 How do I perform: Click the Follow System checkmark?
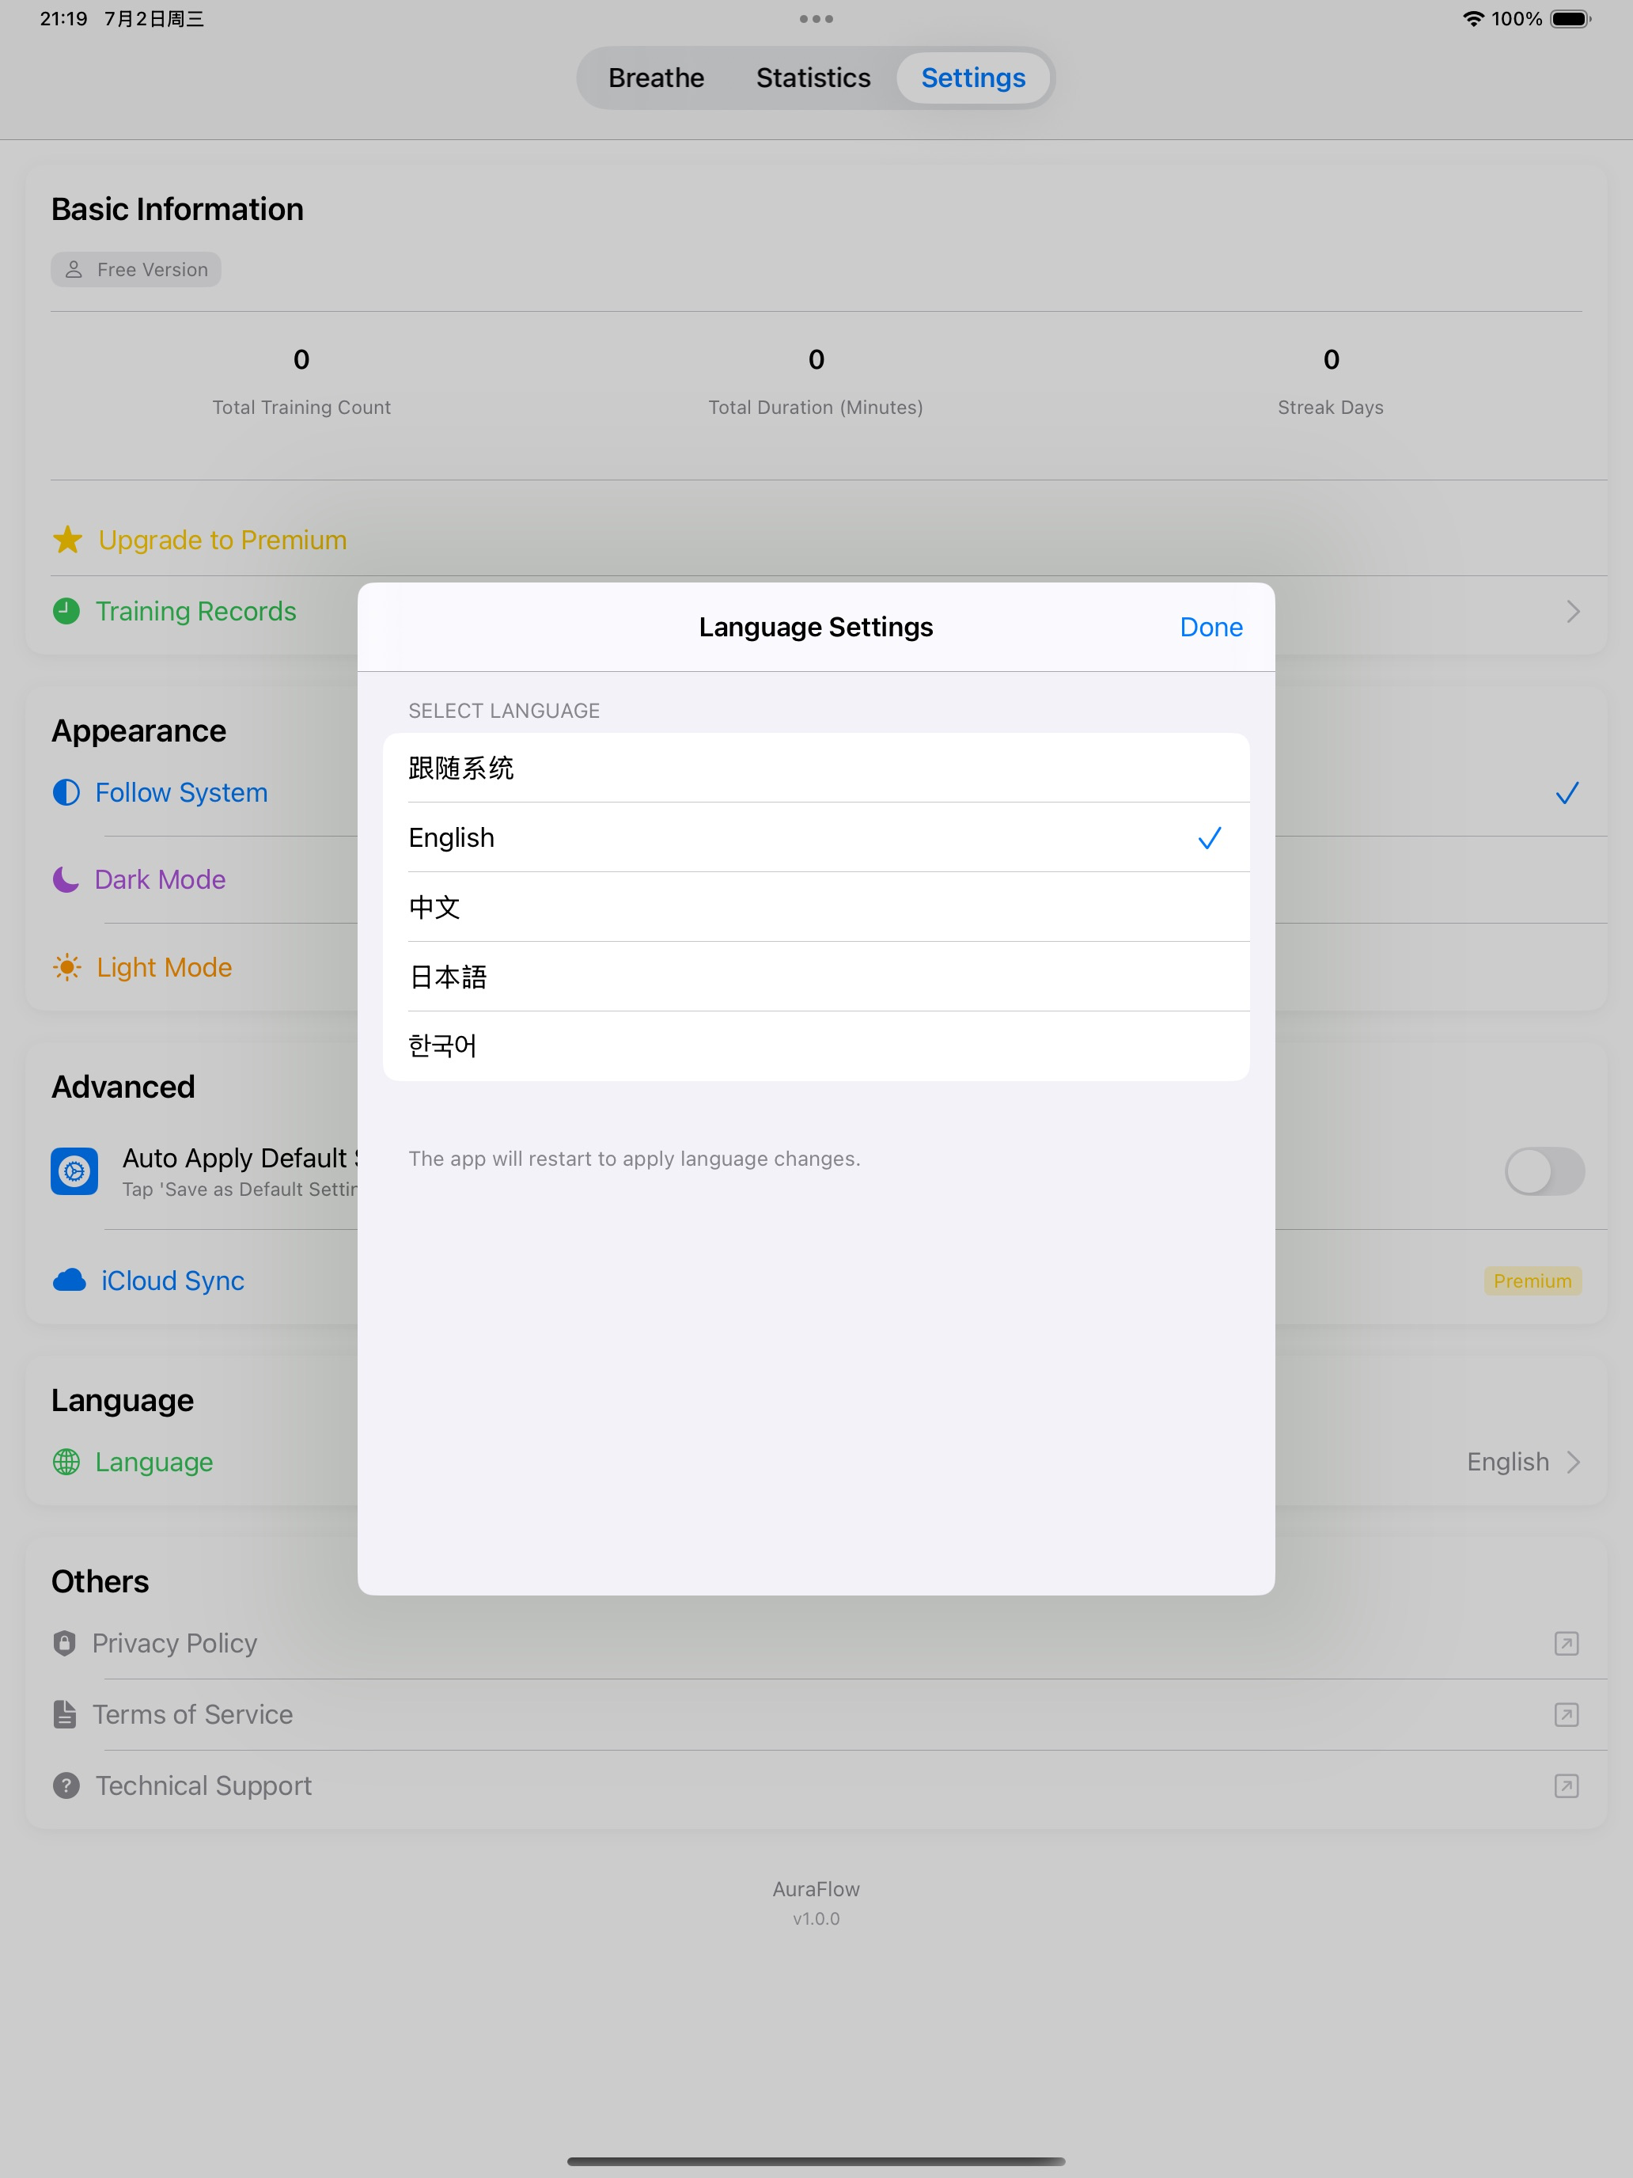[1567, 793]
